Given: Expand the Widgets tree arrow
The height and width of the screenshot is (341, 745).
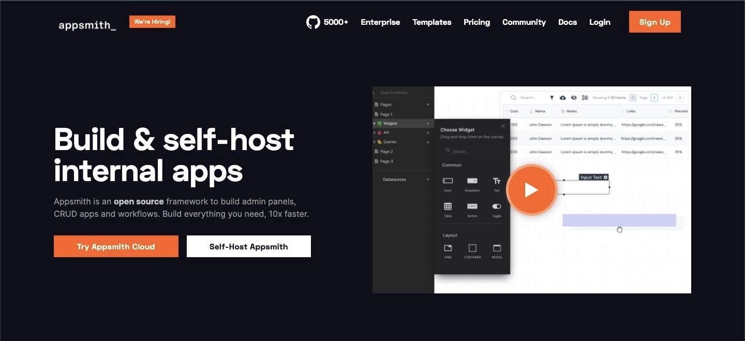Looking at the screenshot, I should coord(375,124).
